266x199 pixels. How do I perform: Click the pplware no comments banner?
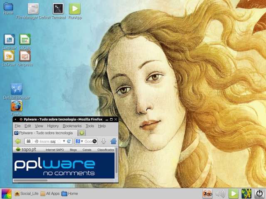[64, 166]
